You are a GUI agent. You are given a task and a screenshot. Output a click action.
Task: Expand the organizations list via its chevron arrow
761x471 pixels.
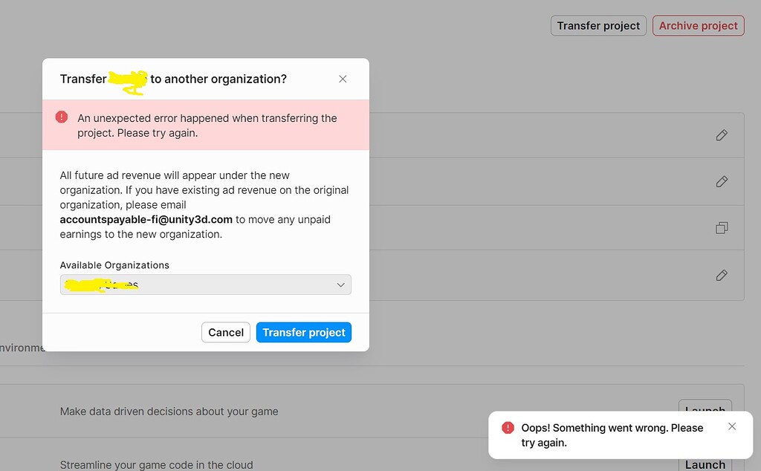point(340,285)
